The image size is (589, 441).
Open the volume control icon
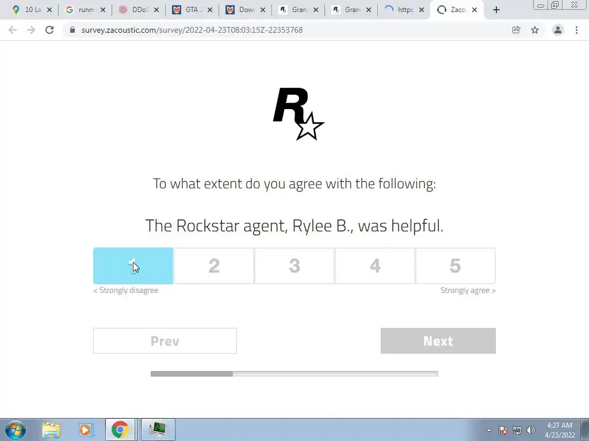(531, 430)
